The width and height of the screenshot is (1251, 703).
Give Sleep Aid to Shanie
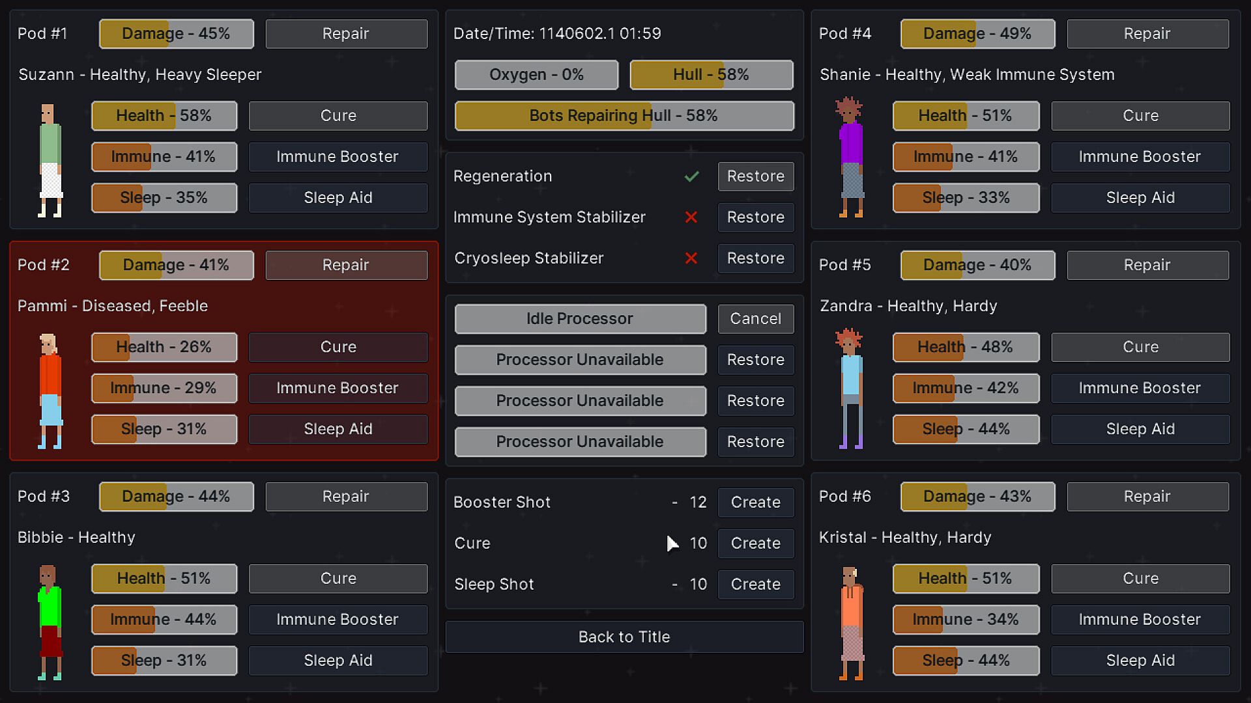point(1140,198)
